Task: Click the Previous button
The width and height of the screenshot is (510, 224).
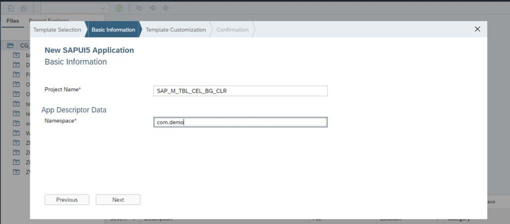Action: 67,200
